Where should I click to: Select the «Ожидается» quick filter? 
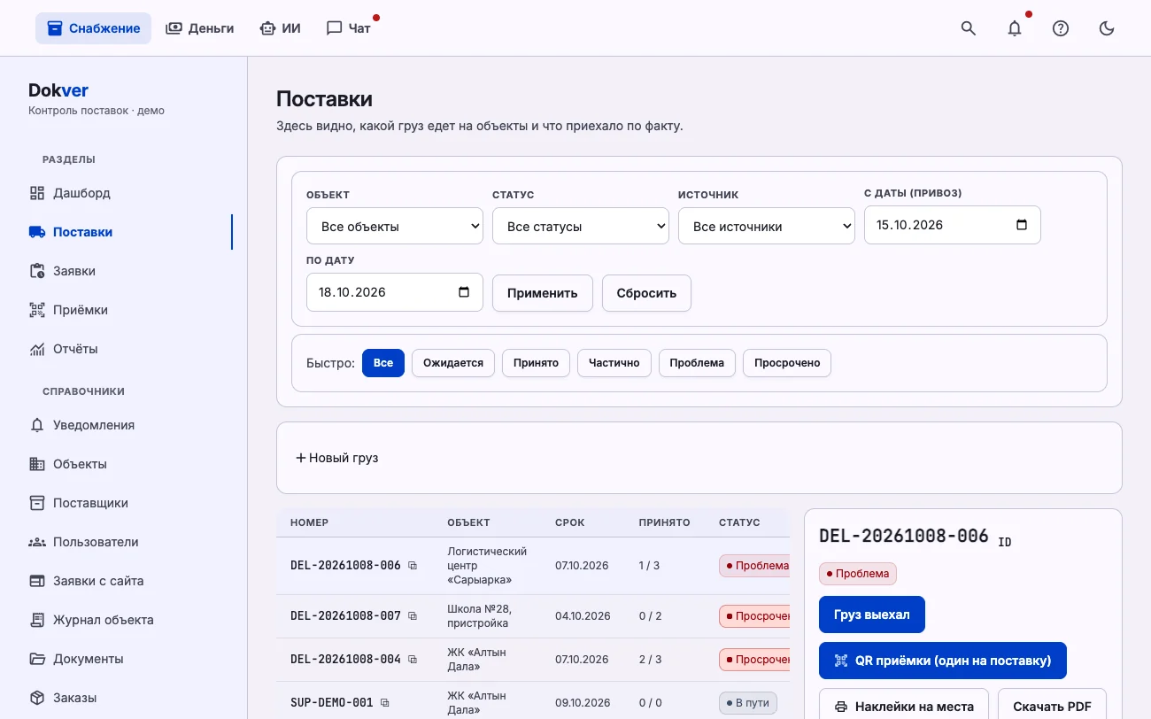point(453,363)
